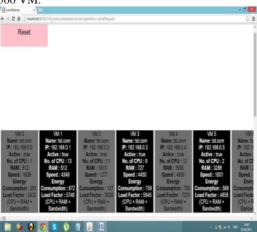Viewport: 257px width, 232px height.
Task: Close the Load Balancer tab
Action: pyautogui.click(x=34, y=10)
